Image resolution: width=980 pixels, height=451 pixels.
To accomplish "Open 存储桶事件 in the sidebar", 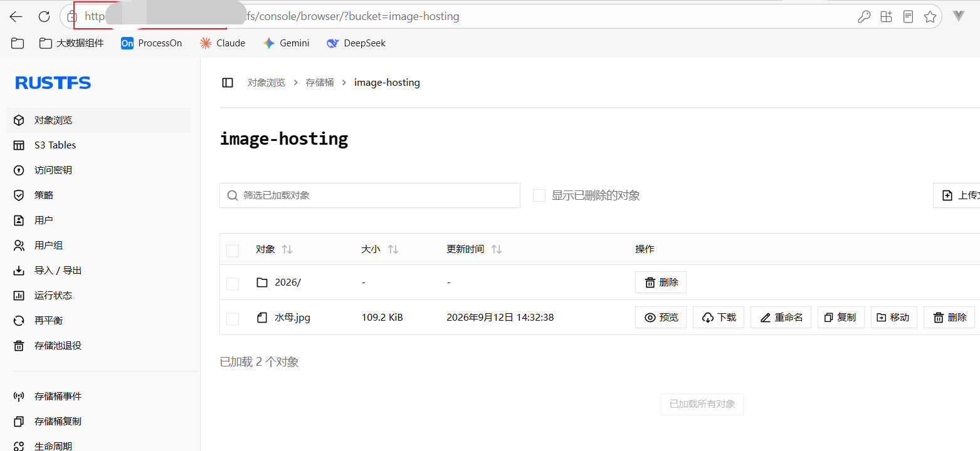I will point(98,397).
